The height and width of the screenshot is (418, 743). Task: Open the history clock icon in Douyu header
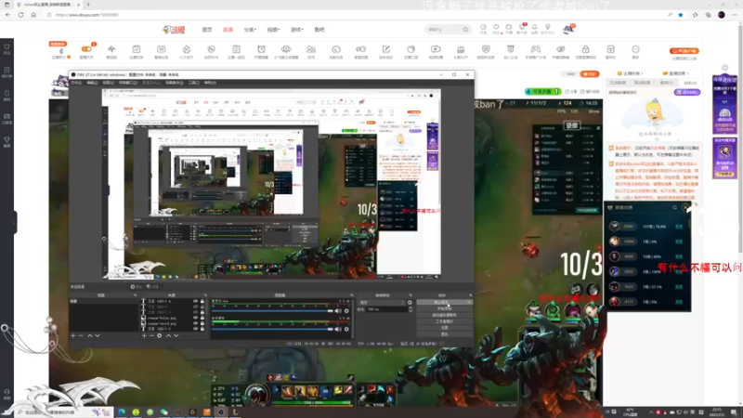point(483,28)
